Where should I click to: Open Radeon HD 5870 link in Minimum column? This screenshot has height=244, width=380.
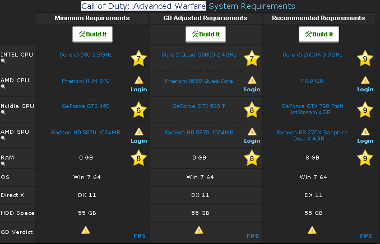pos(86,133)
